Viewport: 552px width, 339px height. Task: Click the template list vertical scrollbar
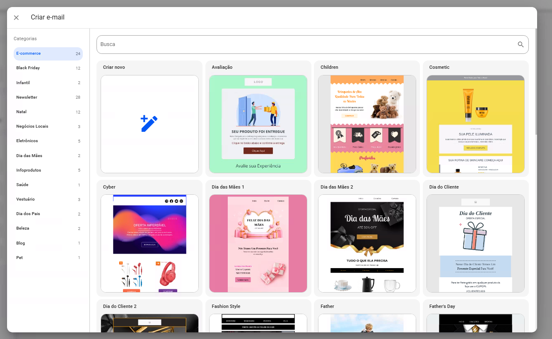(x=535, y=82)
